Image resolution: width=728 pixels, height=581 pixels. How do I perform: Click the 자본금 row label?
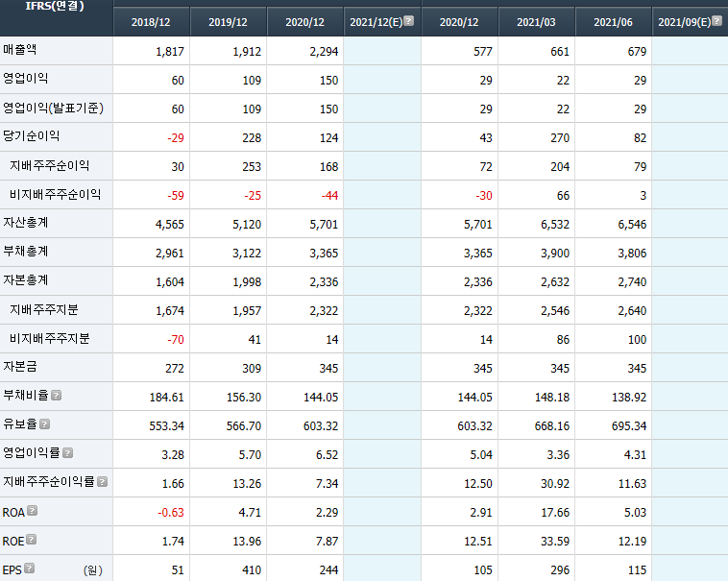click(x=20, y=367)
